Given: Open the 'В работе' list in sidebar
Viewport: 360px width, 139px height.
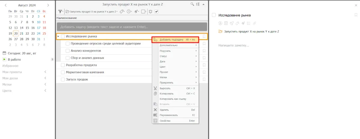Looking at the screenshot, I should (x=14, y=59).
